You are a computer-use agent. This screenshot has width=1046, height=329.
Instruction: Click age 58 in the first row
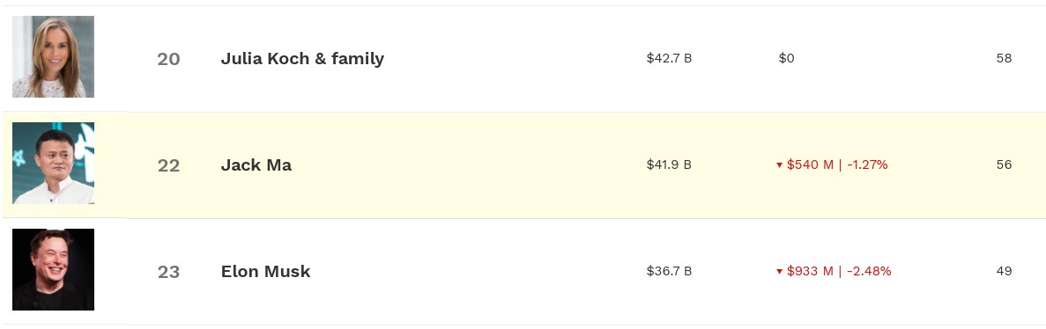[x=1004, y=59]
